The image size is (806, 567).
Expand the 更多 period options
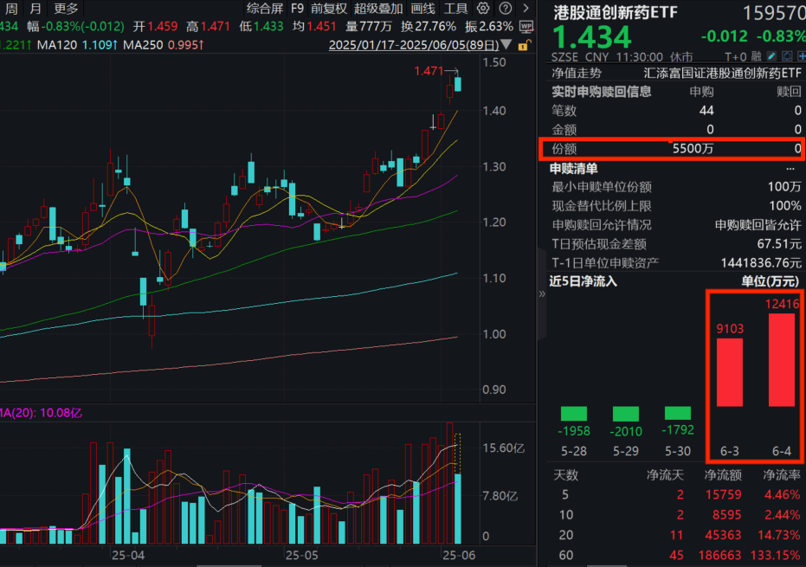point(66,8)
